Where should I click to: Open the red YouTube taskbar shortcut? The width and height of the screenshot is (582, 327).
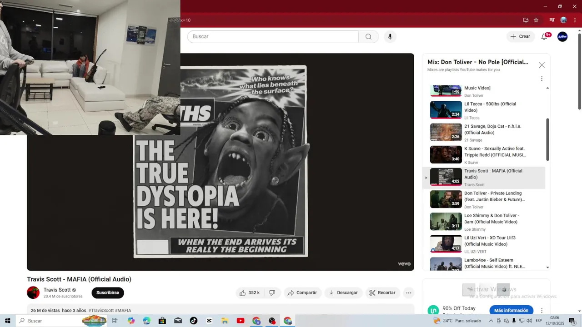coord(241,321)
